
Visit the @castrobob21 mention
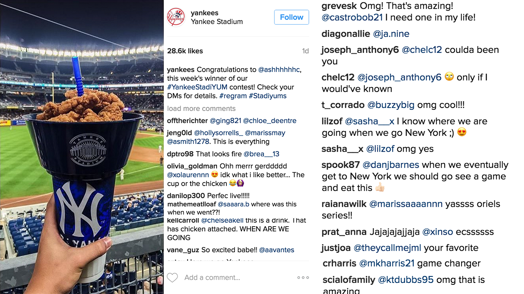tap(352, 17)
